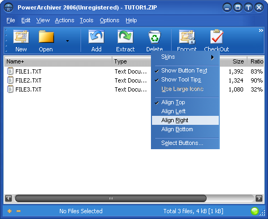
Task: Open the Edit menu
Action: point(26,20)
